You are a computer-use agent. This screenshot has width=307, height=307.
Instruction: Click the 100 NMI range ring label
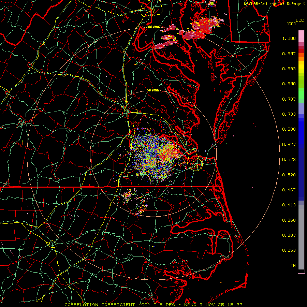tap(153, 27)
